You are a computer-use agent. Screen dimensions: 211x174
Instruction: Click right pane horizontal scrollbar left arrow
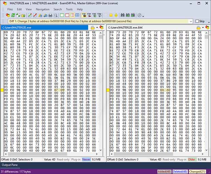pyautogui.click(x=112, y=154)
